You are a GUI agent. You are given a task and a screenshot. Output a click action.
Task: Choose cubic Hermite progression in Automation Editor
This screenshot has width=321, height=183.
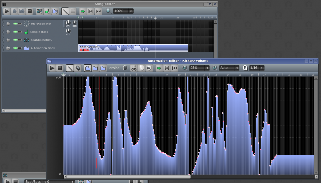pos(103,68)
